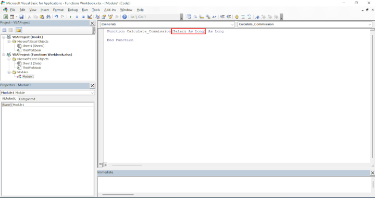This screenshot has height=198, width=375.
Task: Close the Properties - Module1 panel
Action: point(92,86)
